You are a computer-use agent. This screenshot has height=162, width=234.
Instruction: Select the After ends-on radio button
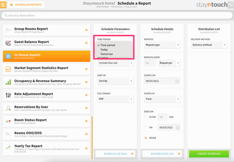pos(146,117)
